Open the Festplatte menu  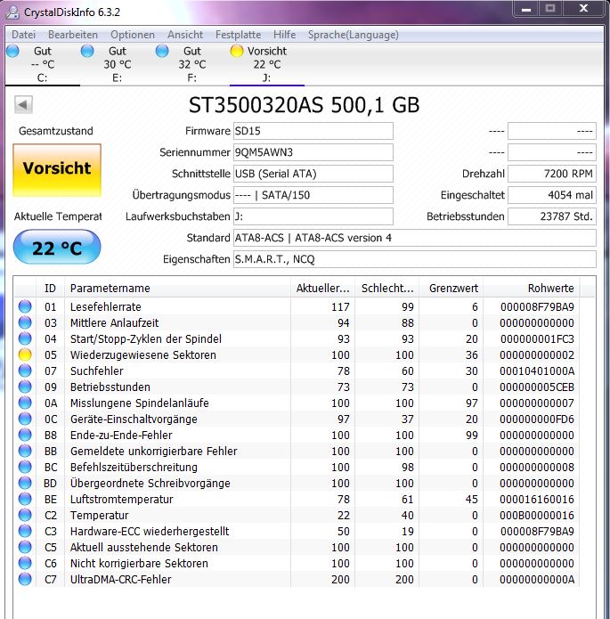point(238,35)
